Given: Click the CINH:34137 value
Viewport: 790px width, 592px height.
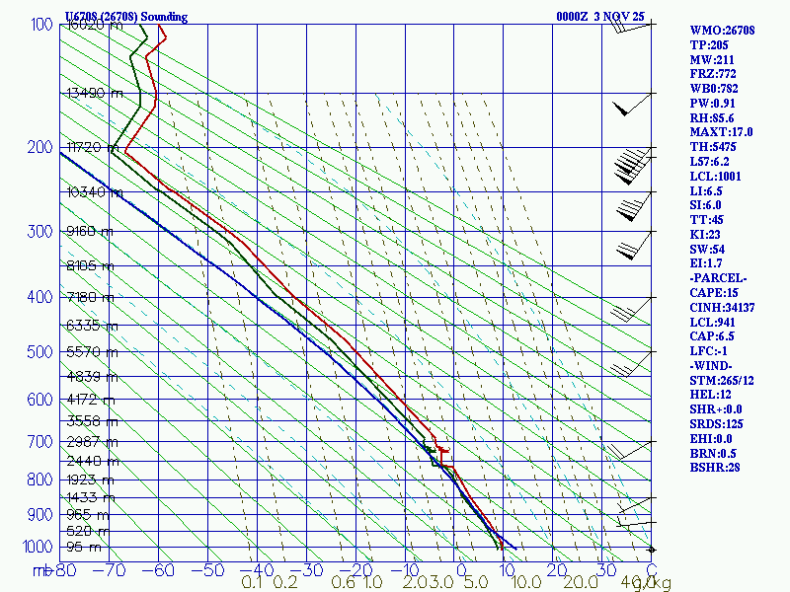Looking at the screenshot, I should [x=722, y=308].
